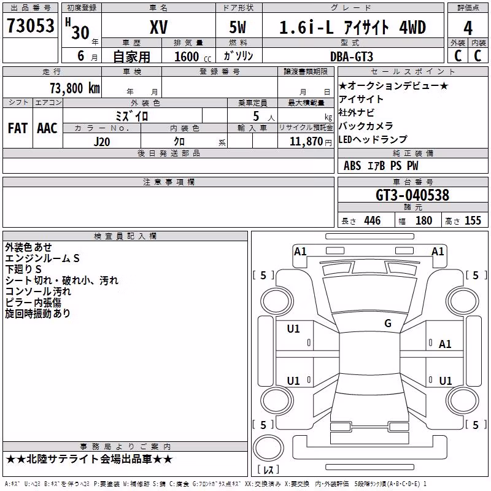Image resolution: width=491 pixels, height=491 pixels.
Task: Click the inspector note 外装色あせ
Action: click(28, 247)
